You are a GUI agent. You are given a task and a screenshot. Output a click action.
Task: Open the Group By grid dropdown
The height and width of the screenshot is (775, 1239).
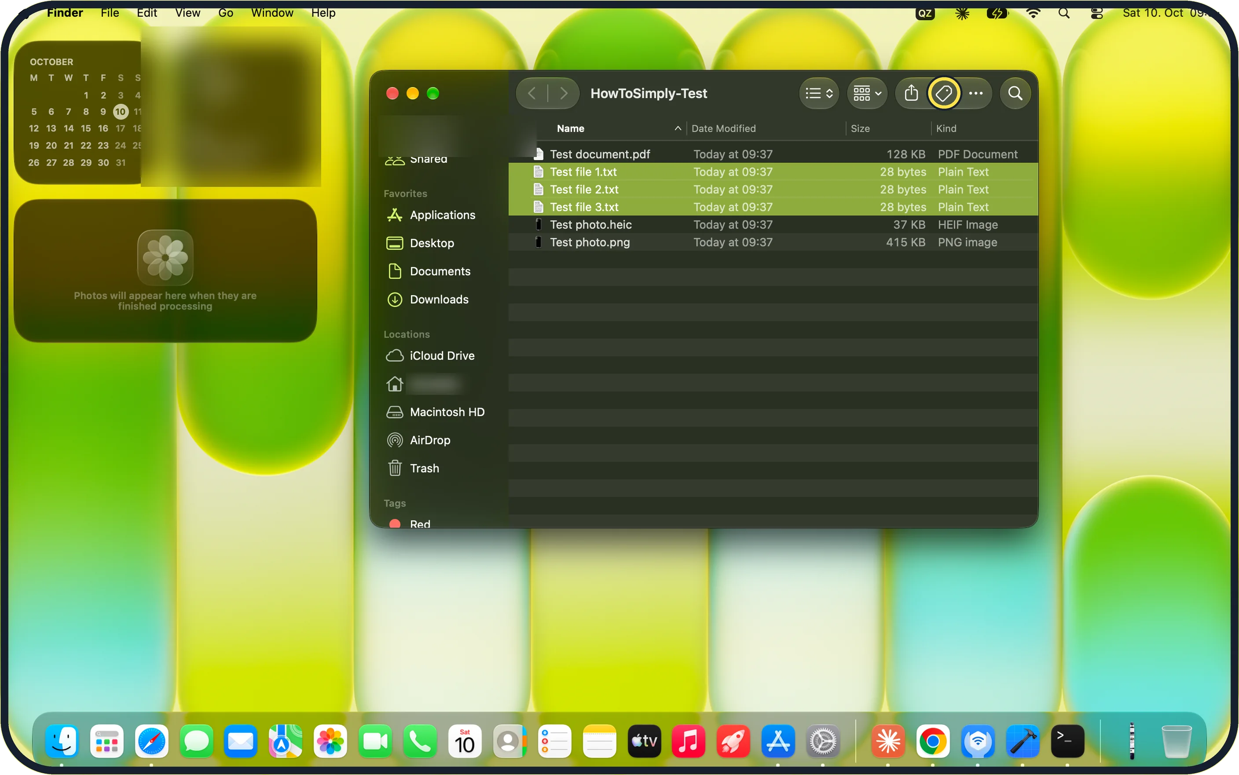click(x=867, y=93)
